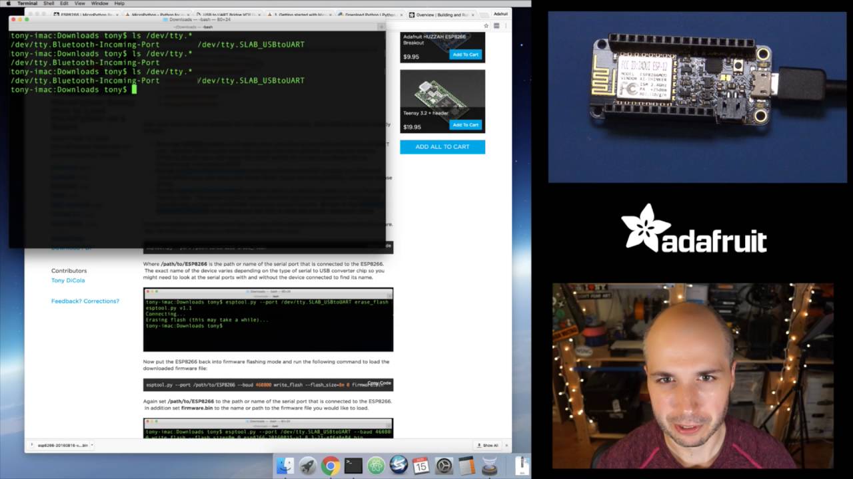Close the Chrome downloads bar
The height and width of the screenshot is (479, 853).
(506, 445)
